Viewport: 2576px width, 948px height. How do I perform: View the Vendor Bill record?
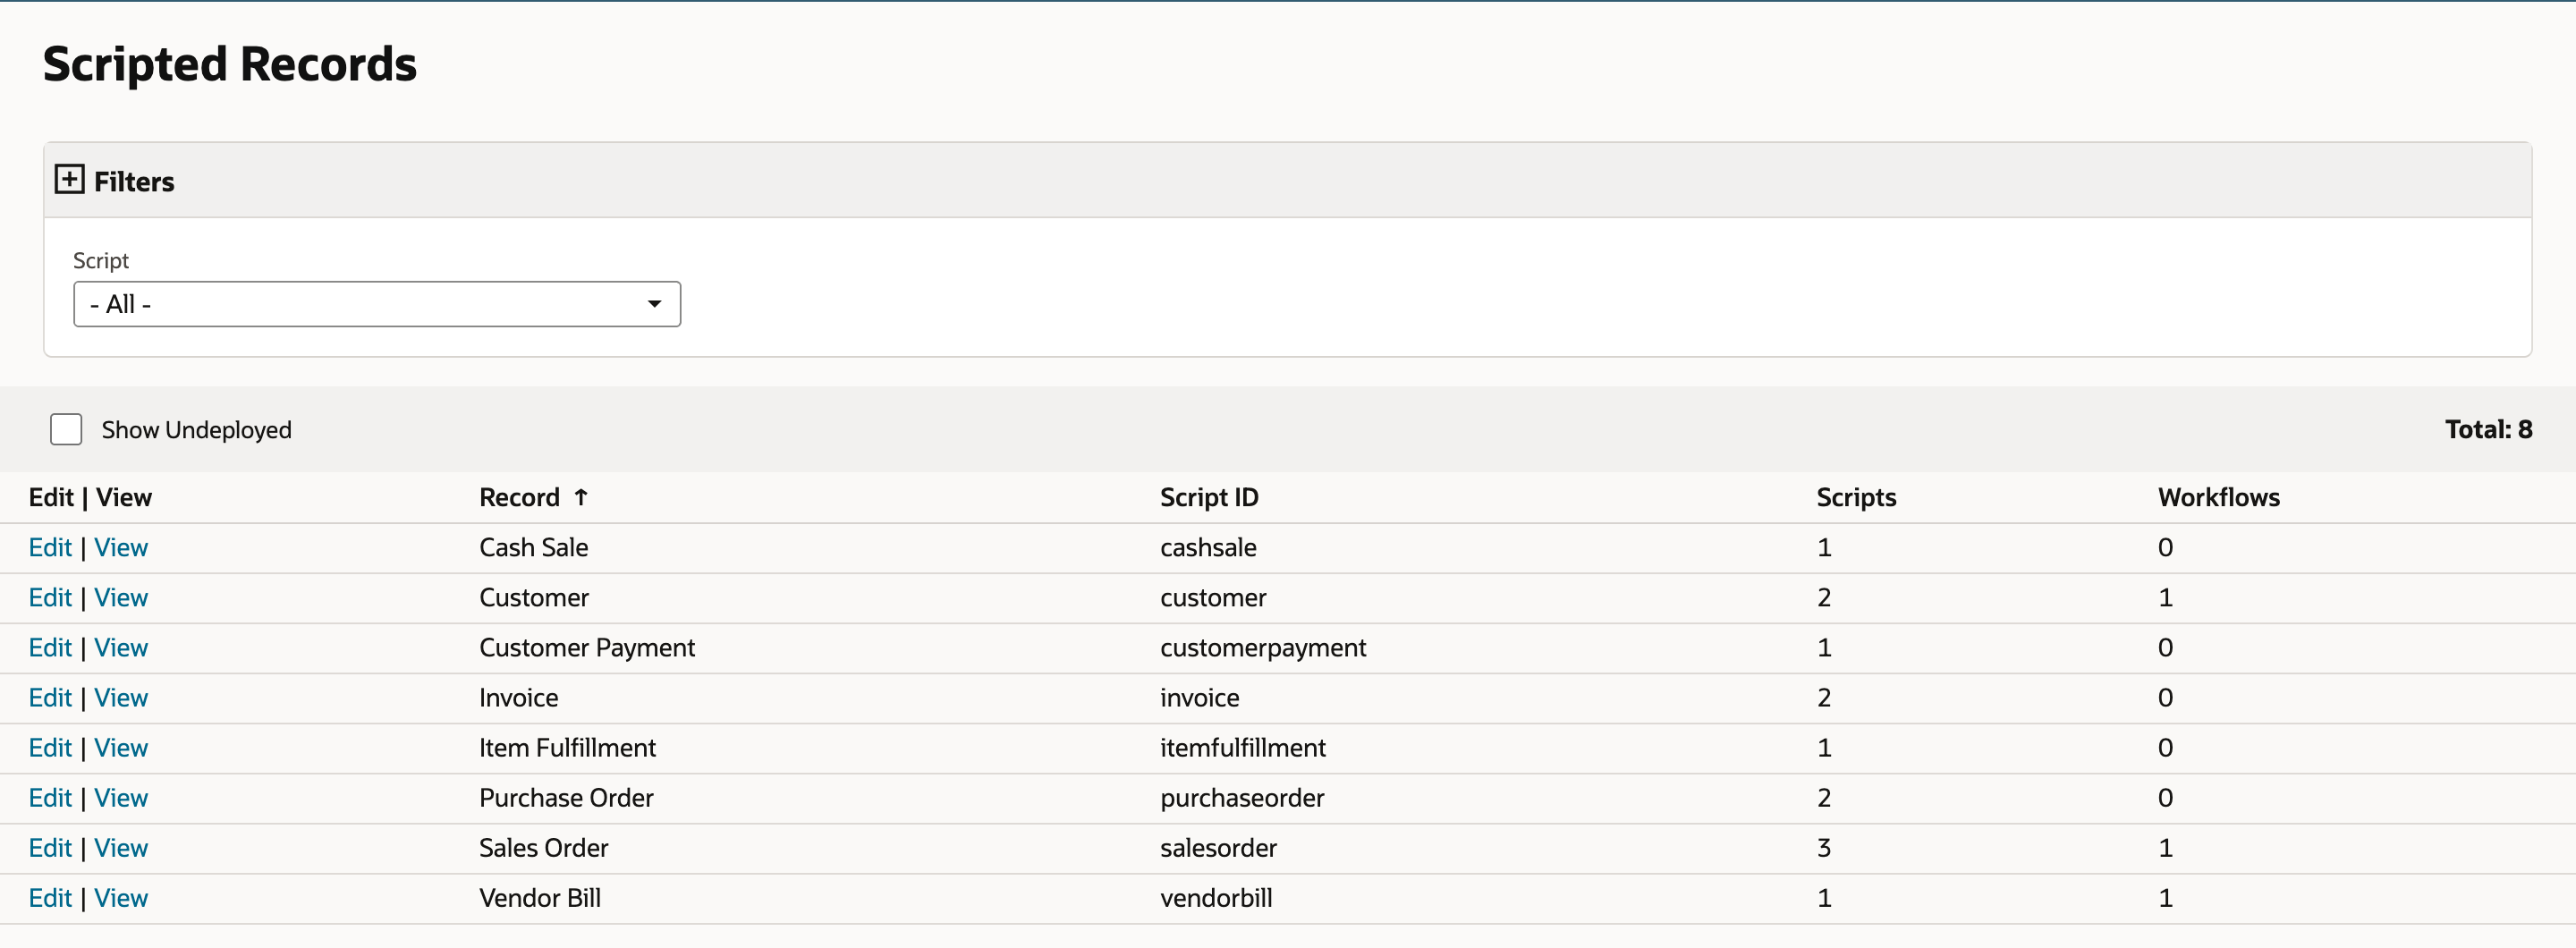pos(121,898)
